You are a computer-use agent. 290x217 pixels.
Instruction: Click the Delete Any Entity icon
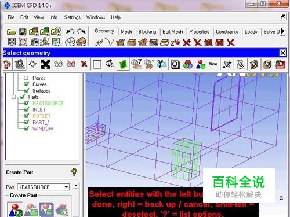coord(231,42)
